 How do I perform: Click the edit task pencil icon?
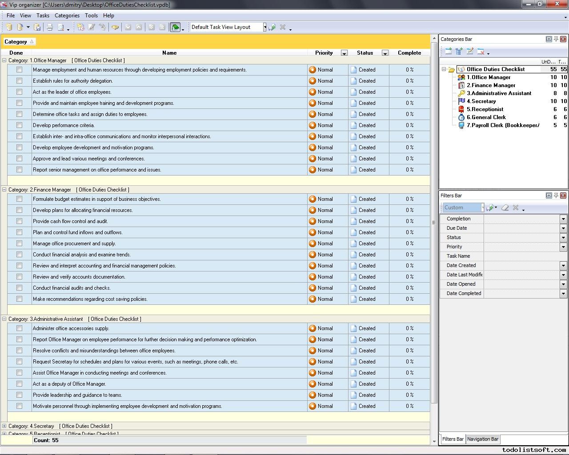pyautogui.click(x=92, y=27)
